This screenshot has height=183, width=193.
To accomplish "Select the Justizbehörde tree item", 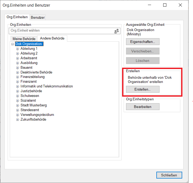I will [31, 91].
